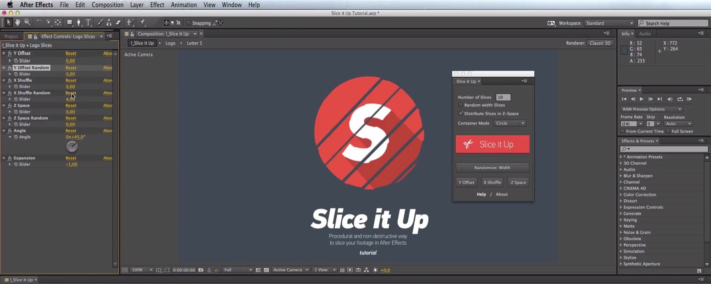Viewport: 711px width, 284px height.
Task: Open the Workspace Standard dropdown
Action: (609, 23)
